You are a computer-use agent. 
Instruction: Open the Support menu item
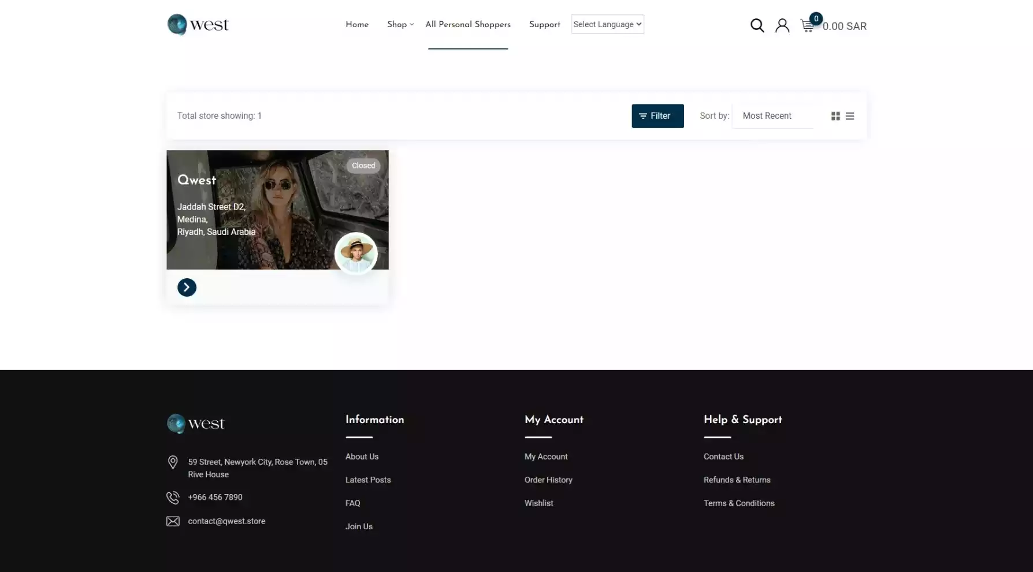pos(544,24)
